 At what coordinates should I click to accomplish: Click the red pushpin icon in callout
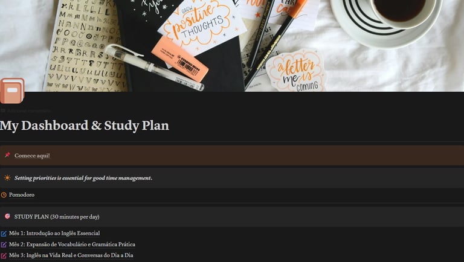click(7, 155)
